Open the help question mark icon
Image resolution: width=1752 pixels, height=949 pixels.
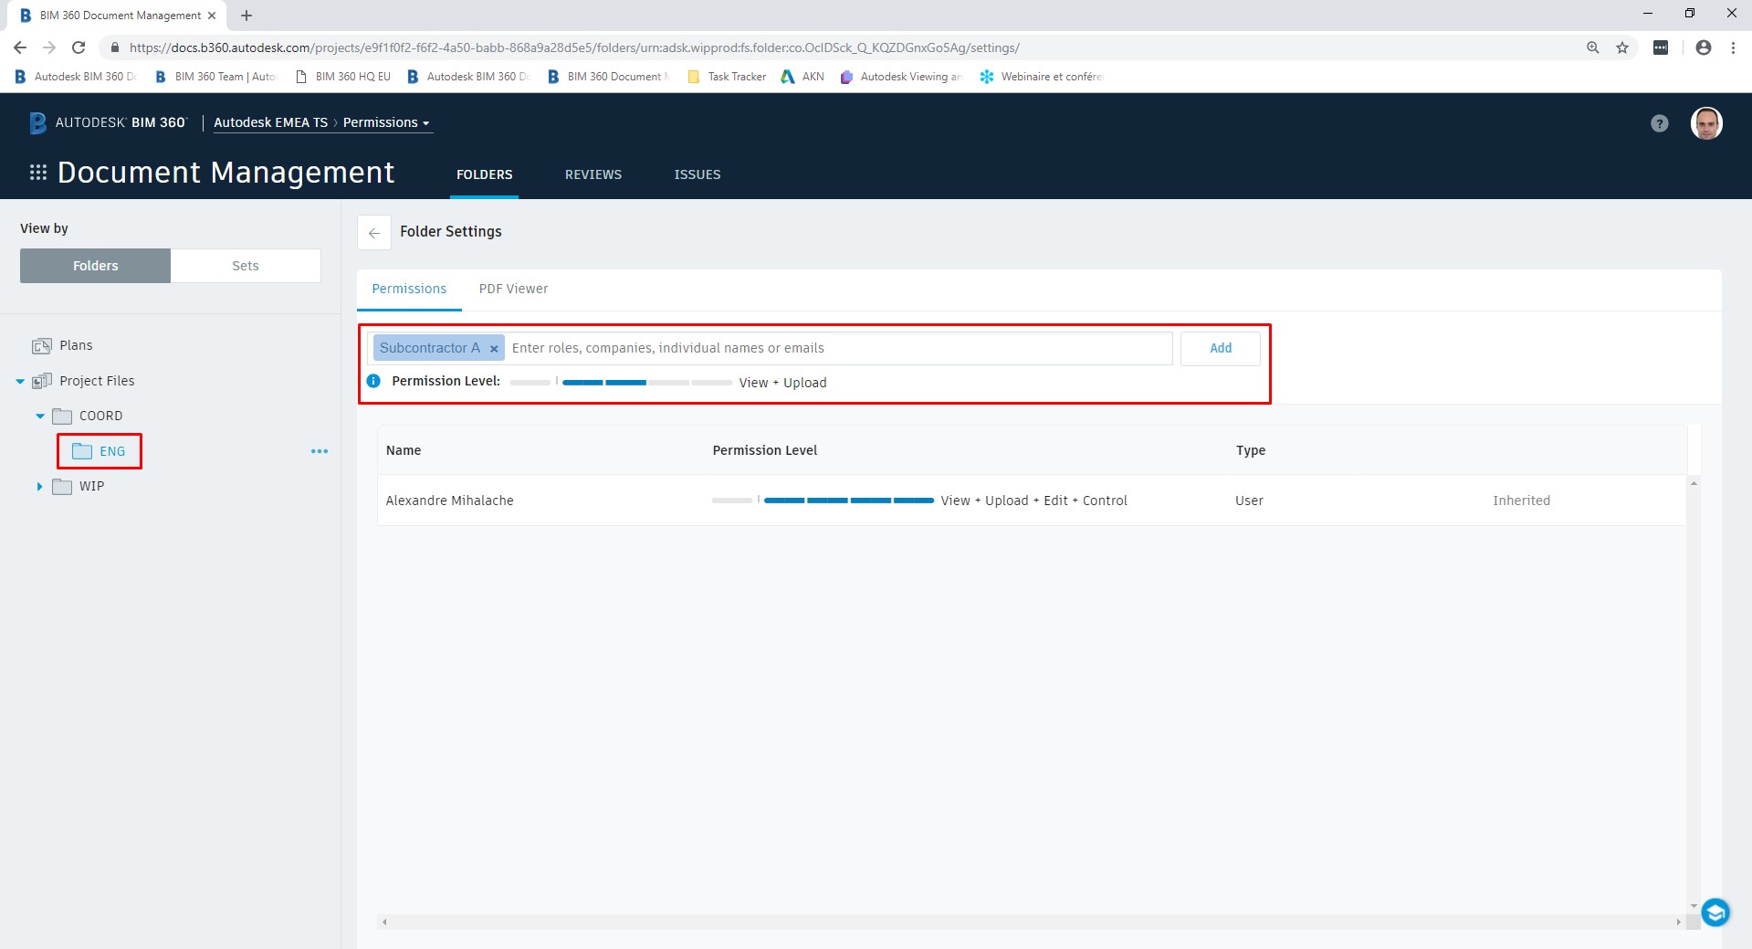click(x=1659, y=122)
